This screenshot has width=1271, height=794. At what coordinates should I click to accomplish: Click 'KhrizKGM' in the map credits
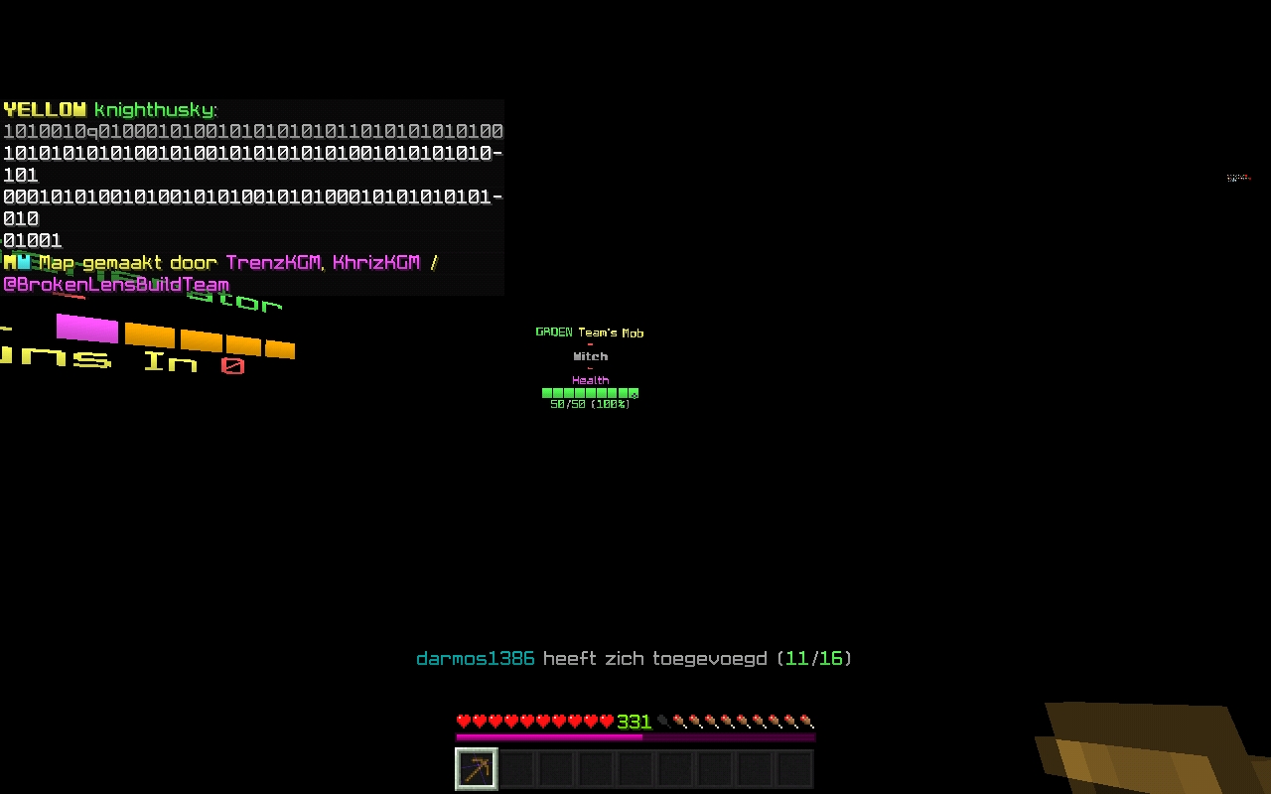376,263
